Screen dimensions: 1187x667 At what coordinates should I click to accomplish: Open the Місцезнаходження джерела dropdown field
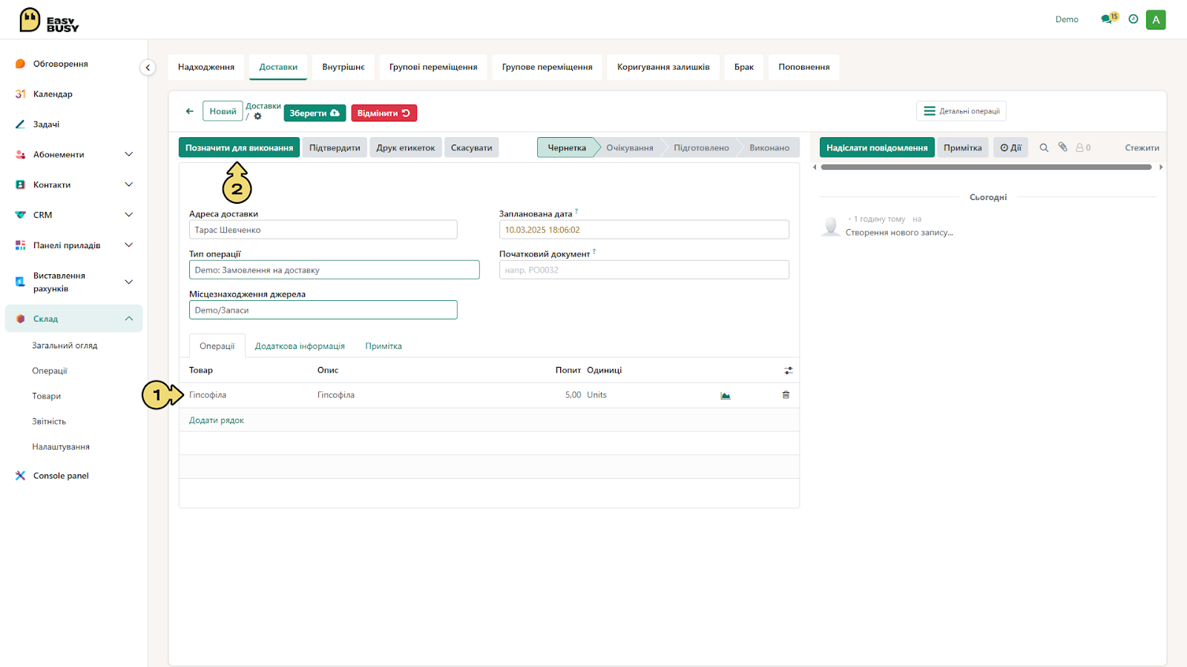[323, 310]
